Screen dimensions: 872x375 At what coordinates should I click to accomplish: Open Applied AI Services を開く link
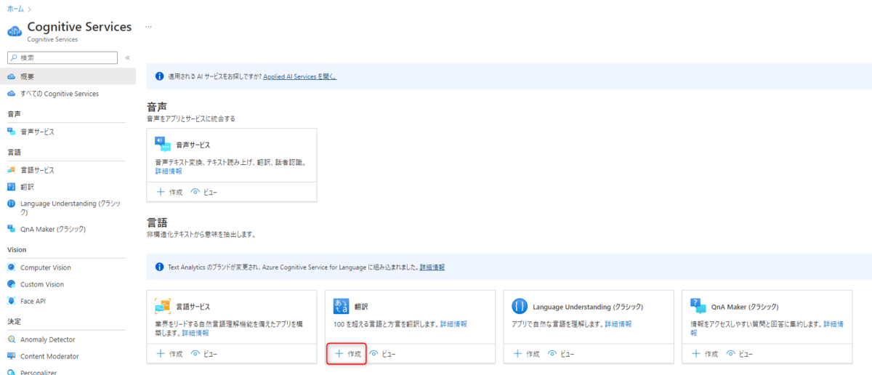point(299,76)
